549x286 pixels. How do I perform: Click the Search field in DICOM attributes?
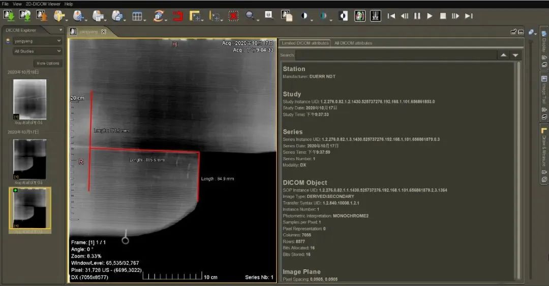396,55
